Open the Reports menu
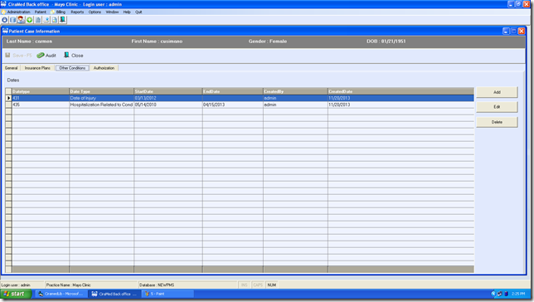534x302 pixels. point(77,12)
